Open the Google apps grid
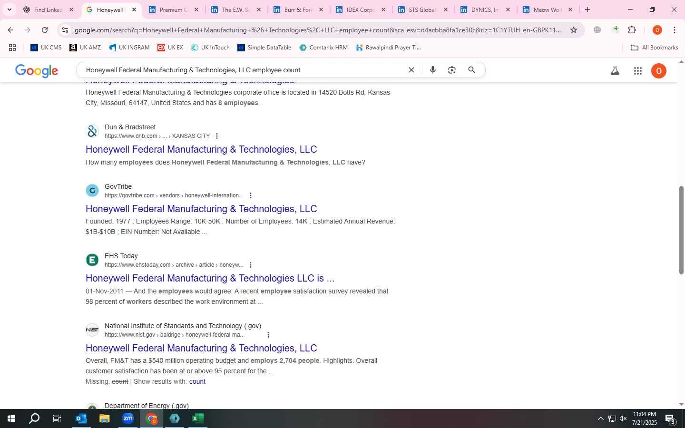This screenshot has height=428, width=685. coord(638,71)
